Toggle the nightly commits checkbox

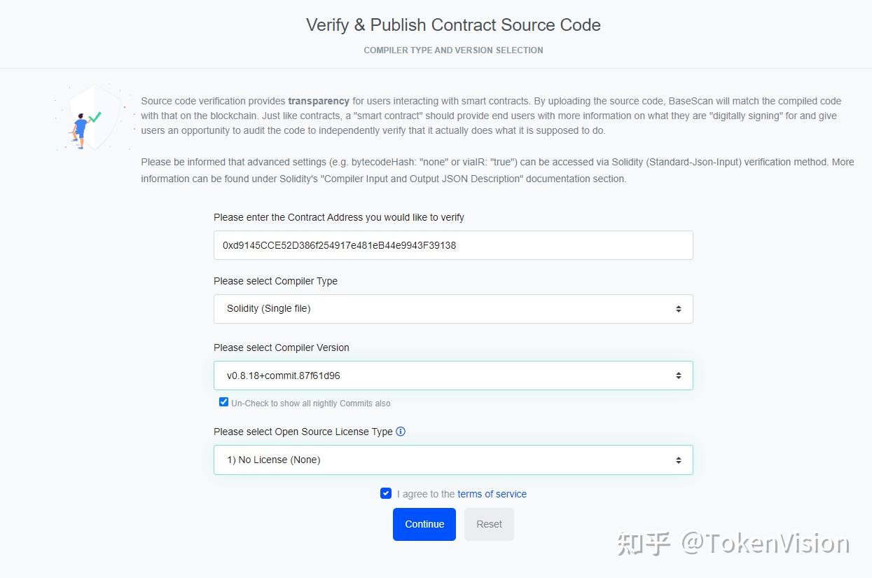click(223, 402)
